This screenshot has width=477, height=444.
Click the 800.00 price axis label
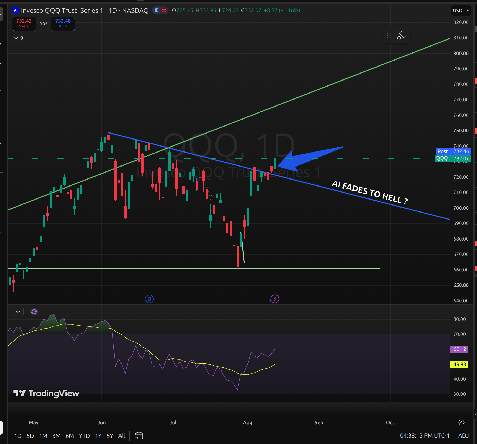461,53
